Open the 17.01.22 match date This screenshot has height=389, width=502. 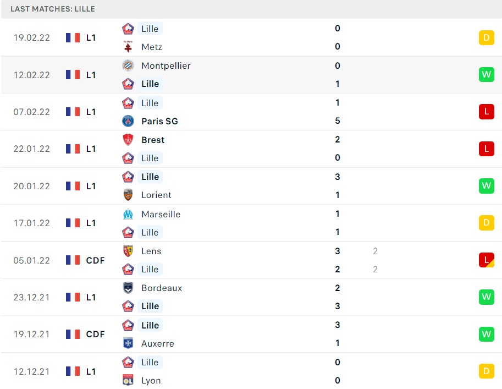(32, 223)
